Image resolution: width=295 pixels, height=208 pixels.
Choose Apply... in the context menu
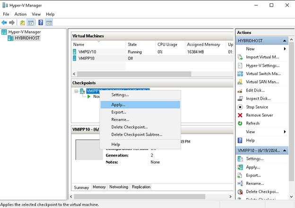tap(140, 105)
